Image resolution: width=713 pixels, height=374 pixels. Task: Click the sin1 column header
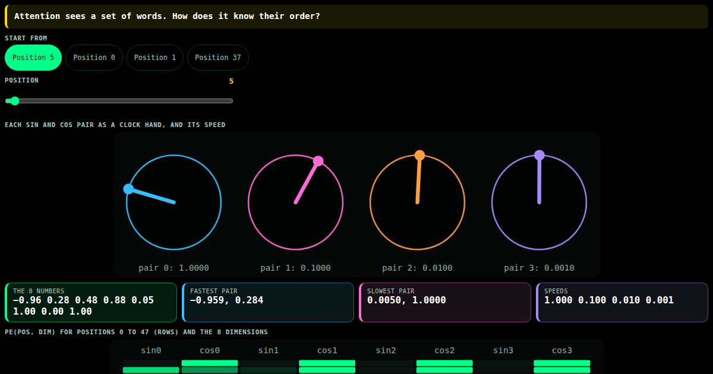click(x=269, y=350)
